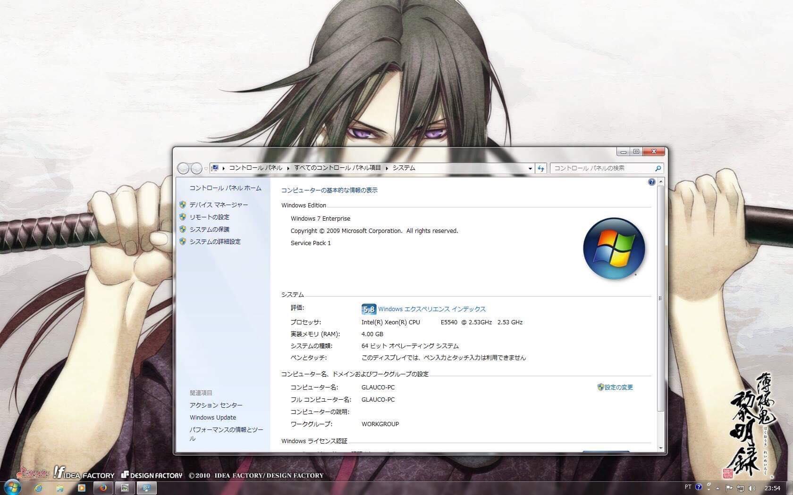The height and width of the screenshot is (495, 793).
Task: Select the Windows 7 Enterprise text
Action: [x=321, y=219]
